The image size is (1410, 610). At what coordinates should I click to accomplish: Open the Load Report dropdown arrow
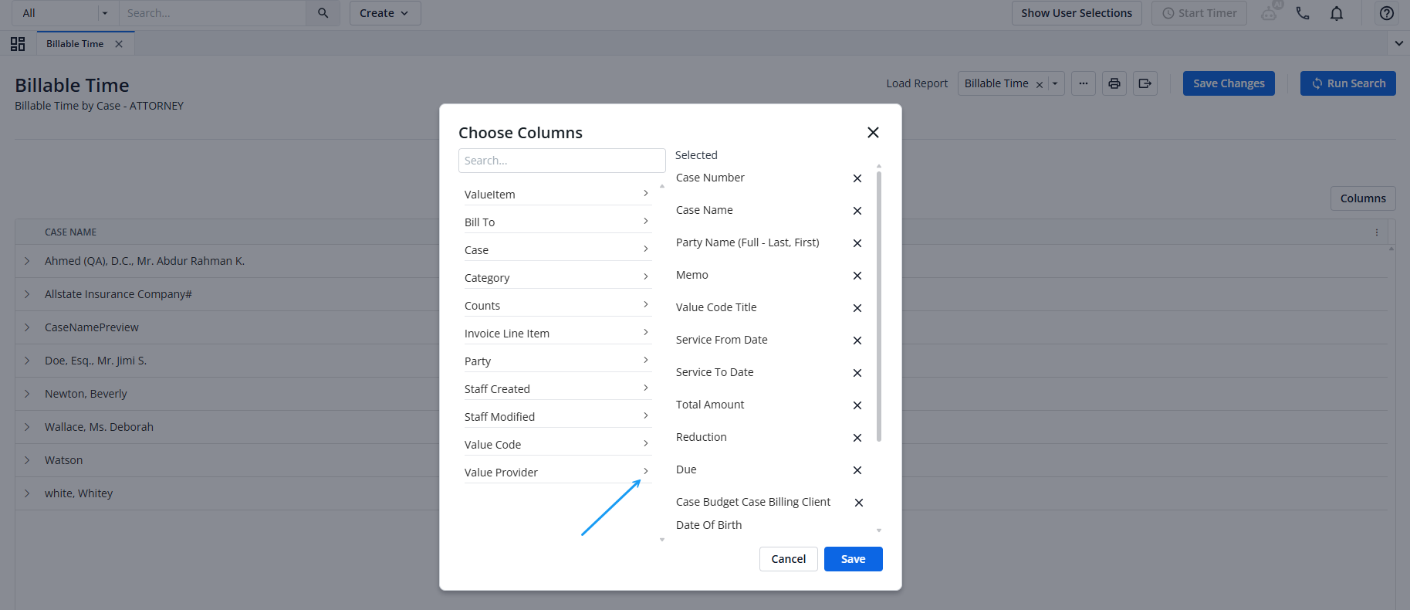[1055, 83]
